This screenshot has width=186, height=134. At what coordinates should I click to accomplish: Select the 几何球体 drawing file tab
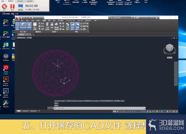24,35
